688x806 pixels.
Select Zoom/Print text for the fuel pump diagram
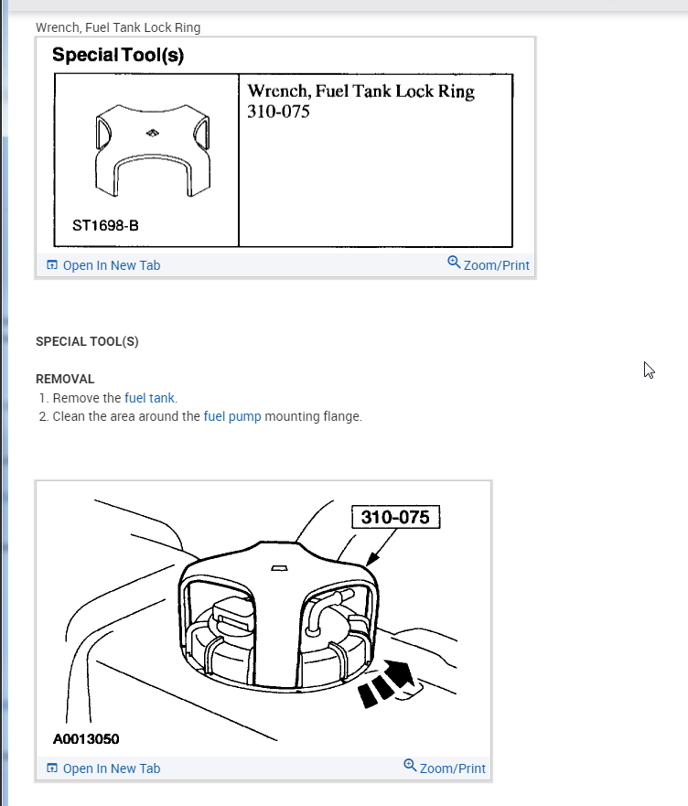pyautogui.click(x=453, y=768)
